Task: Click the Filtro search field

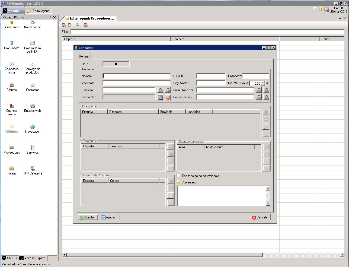Action: 208,32
